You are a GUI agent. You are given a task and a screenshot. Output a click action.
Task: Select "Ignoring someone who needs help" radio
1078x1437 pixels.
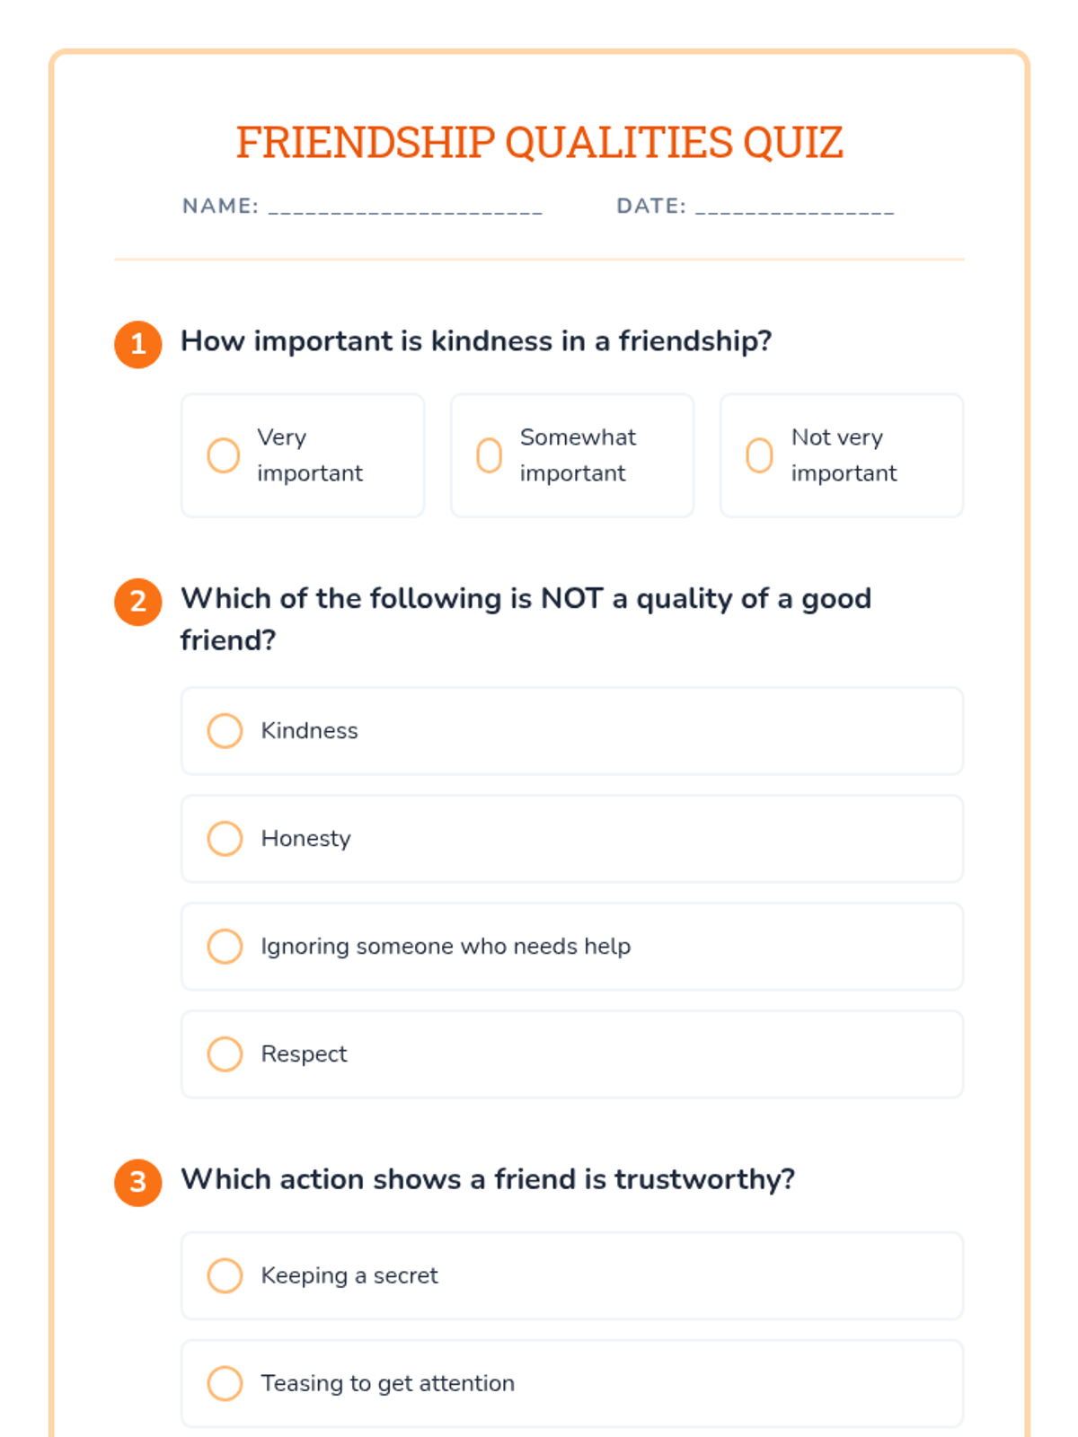pos(225,947)
